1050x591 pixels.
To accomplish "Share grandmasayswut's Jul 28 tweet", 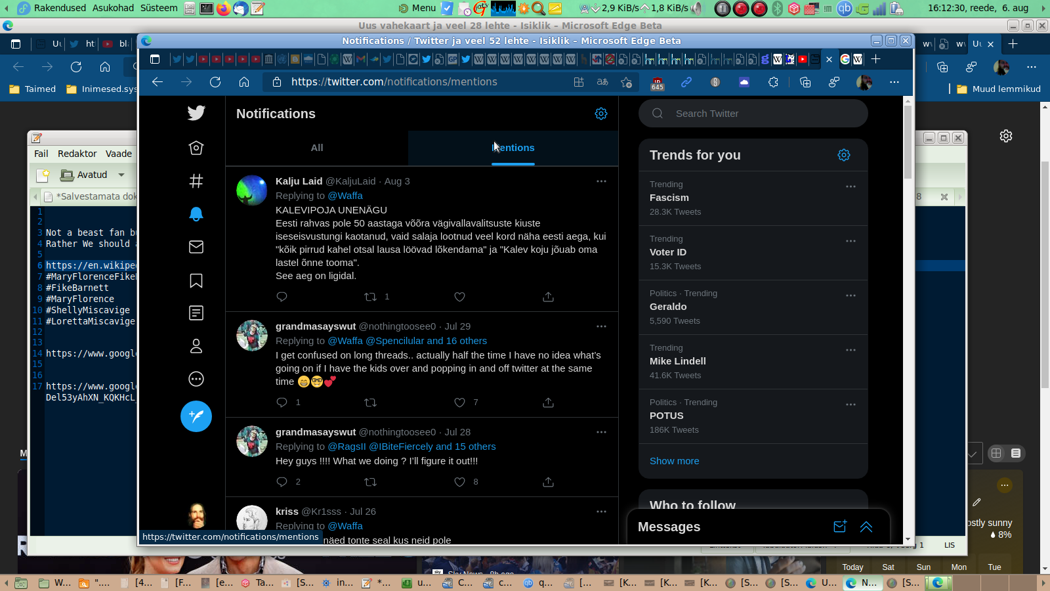I will coord(549,482).
